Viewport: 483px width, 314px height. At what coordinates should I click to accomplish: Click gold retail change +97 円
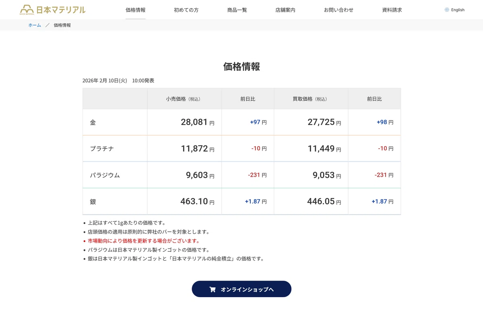pos(258,122)
